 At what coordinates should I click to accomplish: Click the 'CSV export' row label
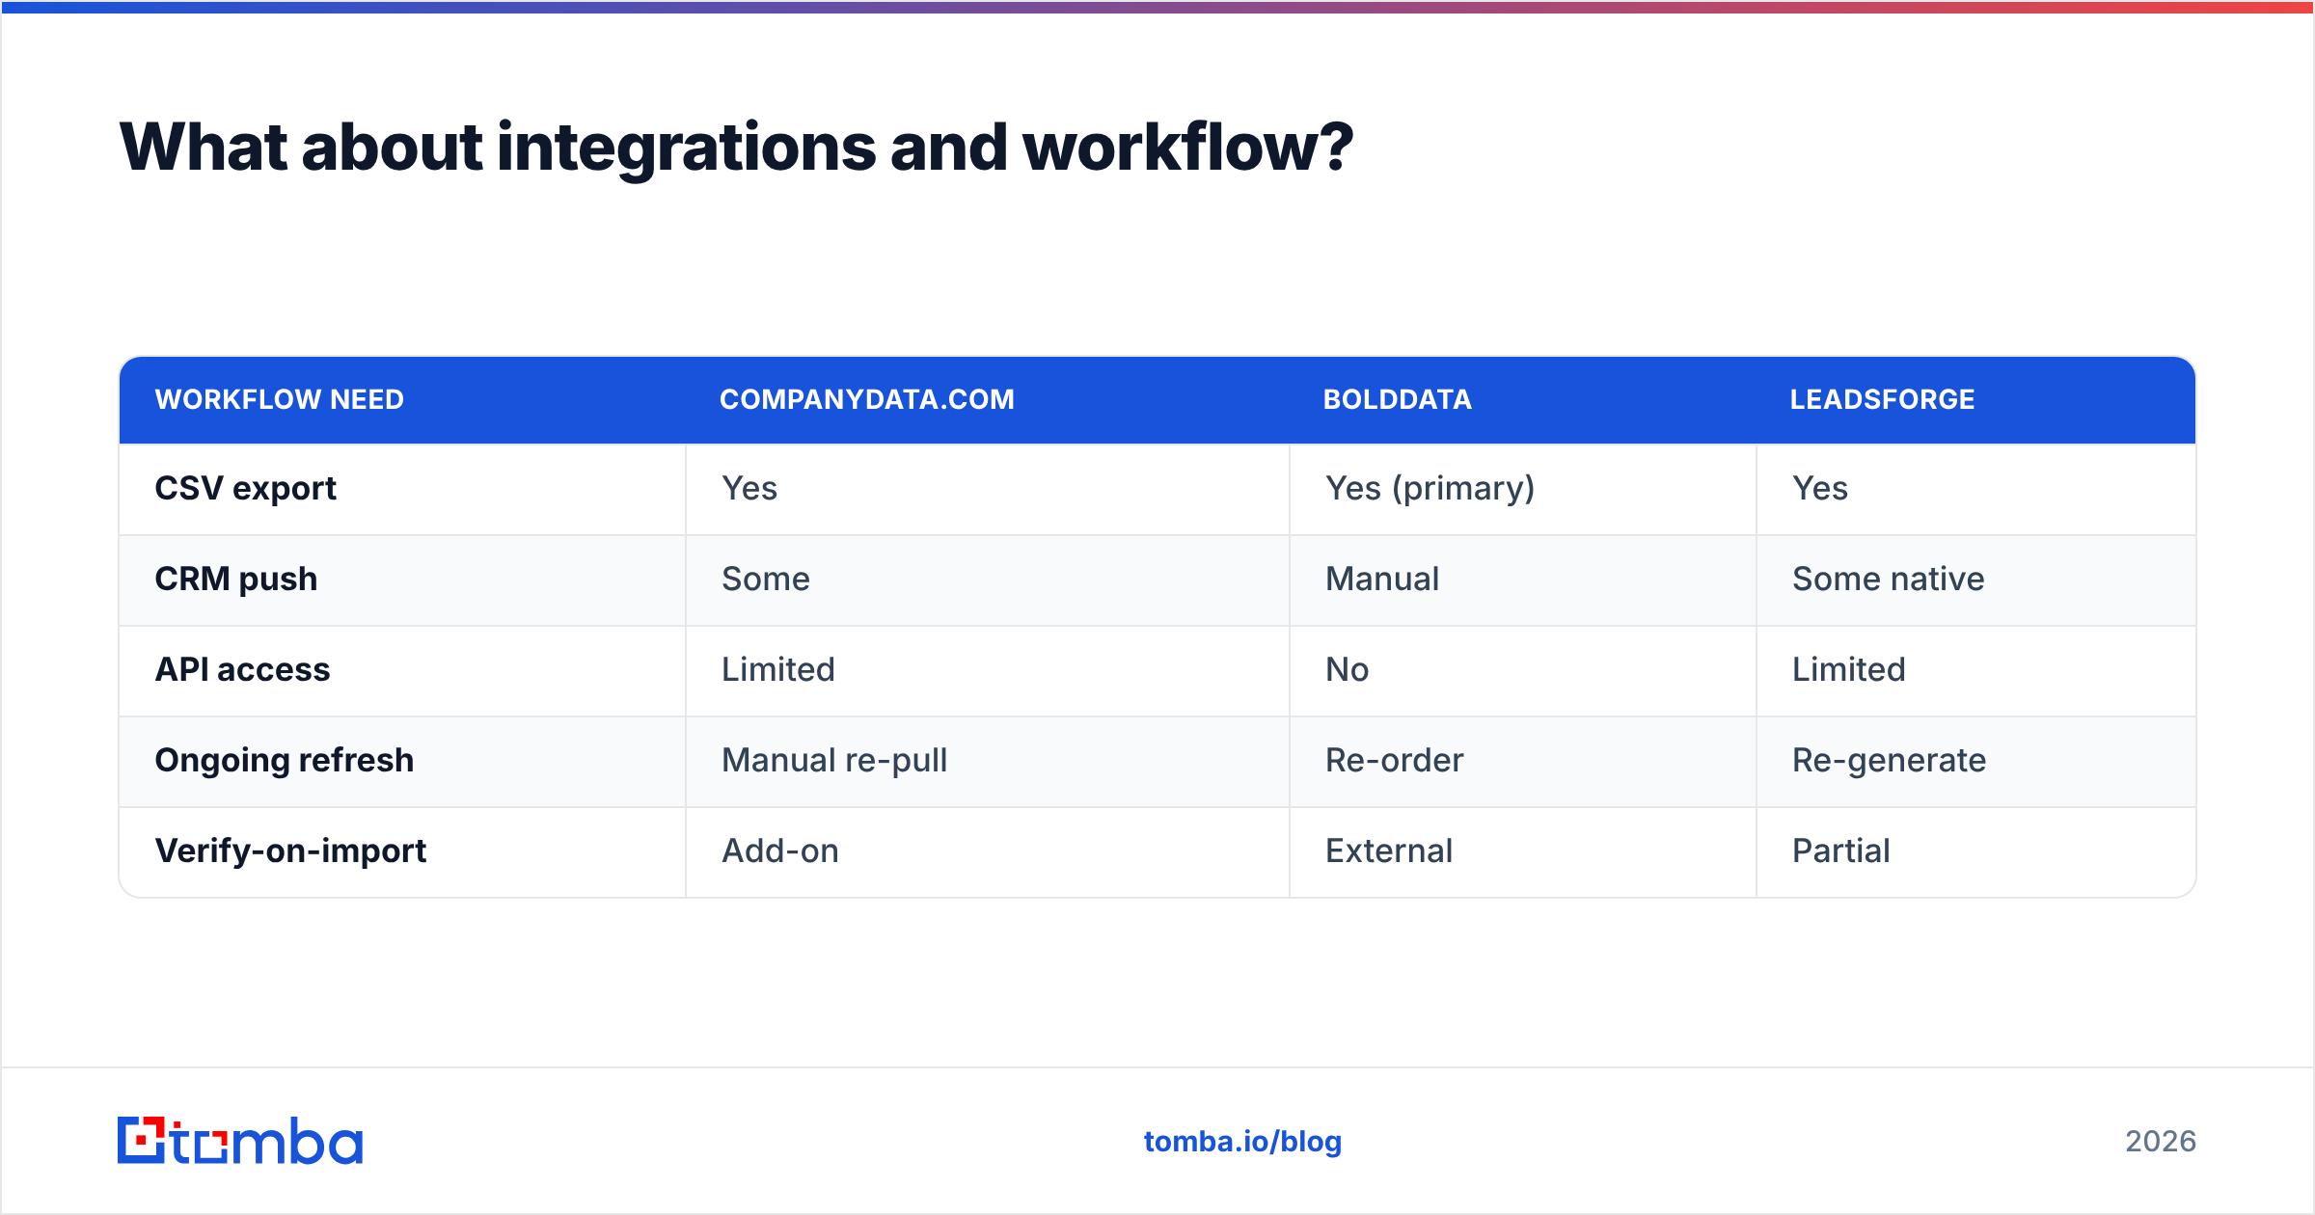pos(246,488)
